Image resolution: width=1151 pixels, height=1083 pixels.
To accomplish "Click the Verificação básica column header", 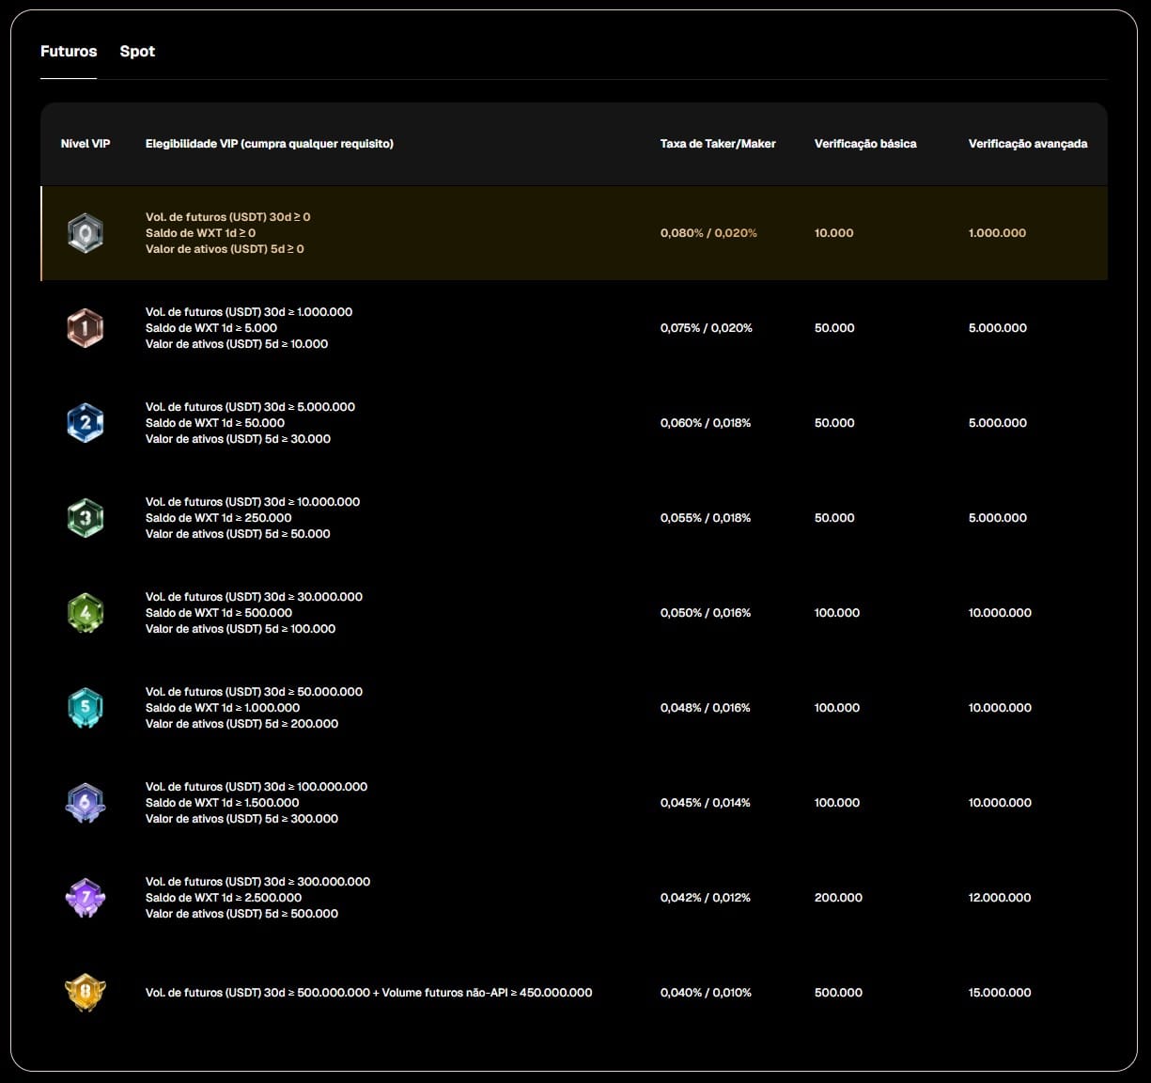I will [865, 144].
